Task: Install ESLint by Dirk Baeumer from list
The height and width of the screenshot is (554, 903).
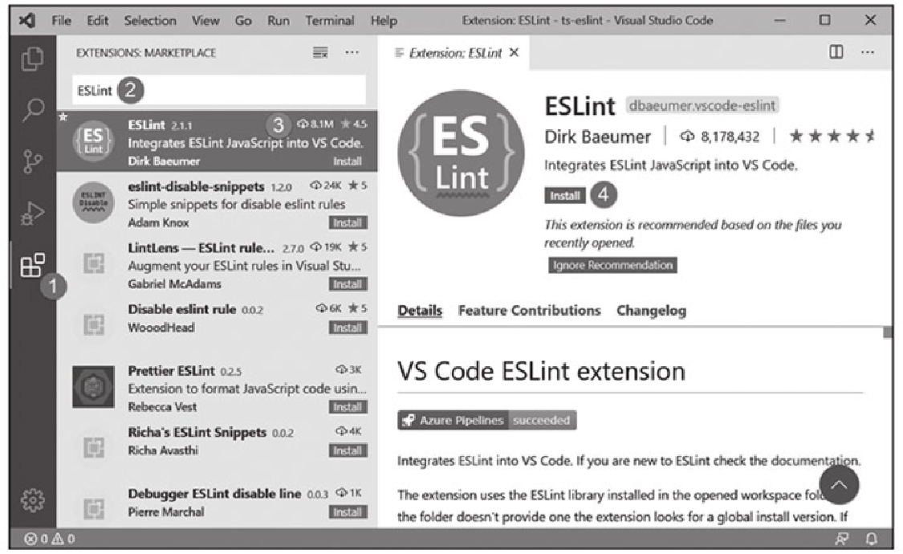Action: 348,161
